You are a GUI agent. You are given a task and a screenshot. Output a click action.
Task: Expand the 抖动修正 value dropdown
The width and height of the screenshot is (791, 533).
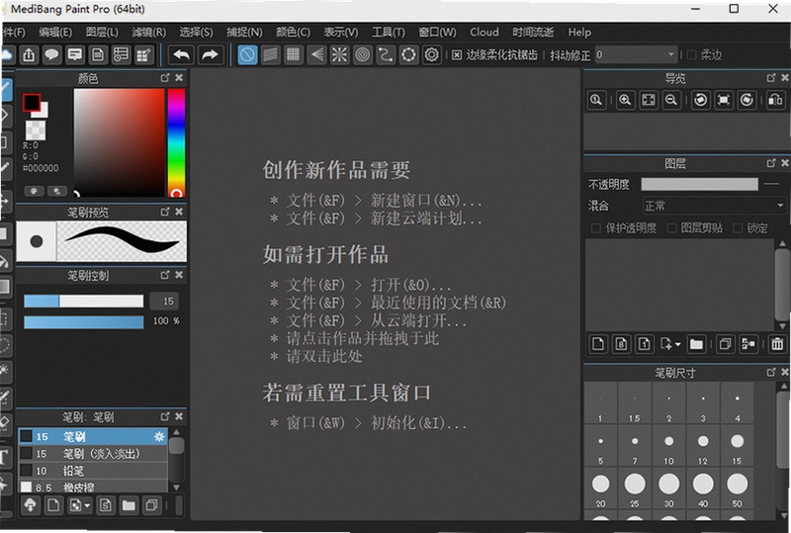[x=671, y=54]
